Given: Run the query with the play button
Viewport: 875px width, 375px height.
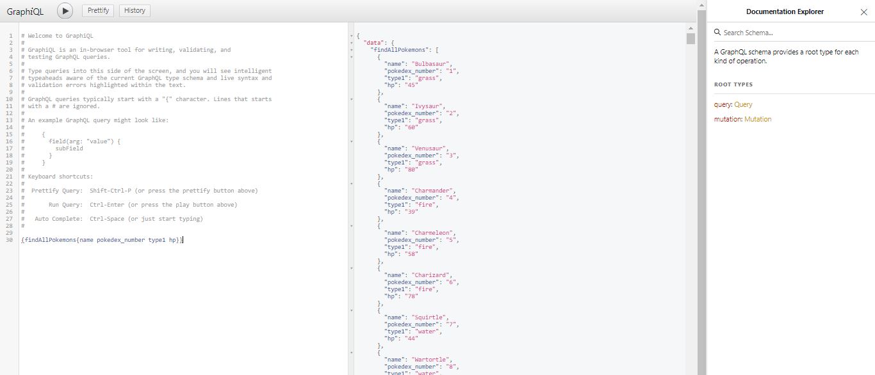Looking at the screenshot, I should pos(65,11).
